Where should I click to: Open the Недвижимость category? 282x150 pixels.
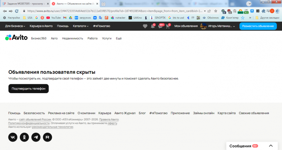[x=72, y=39]
